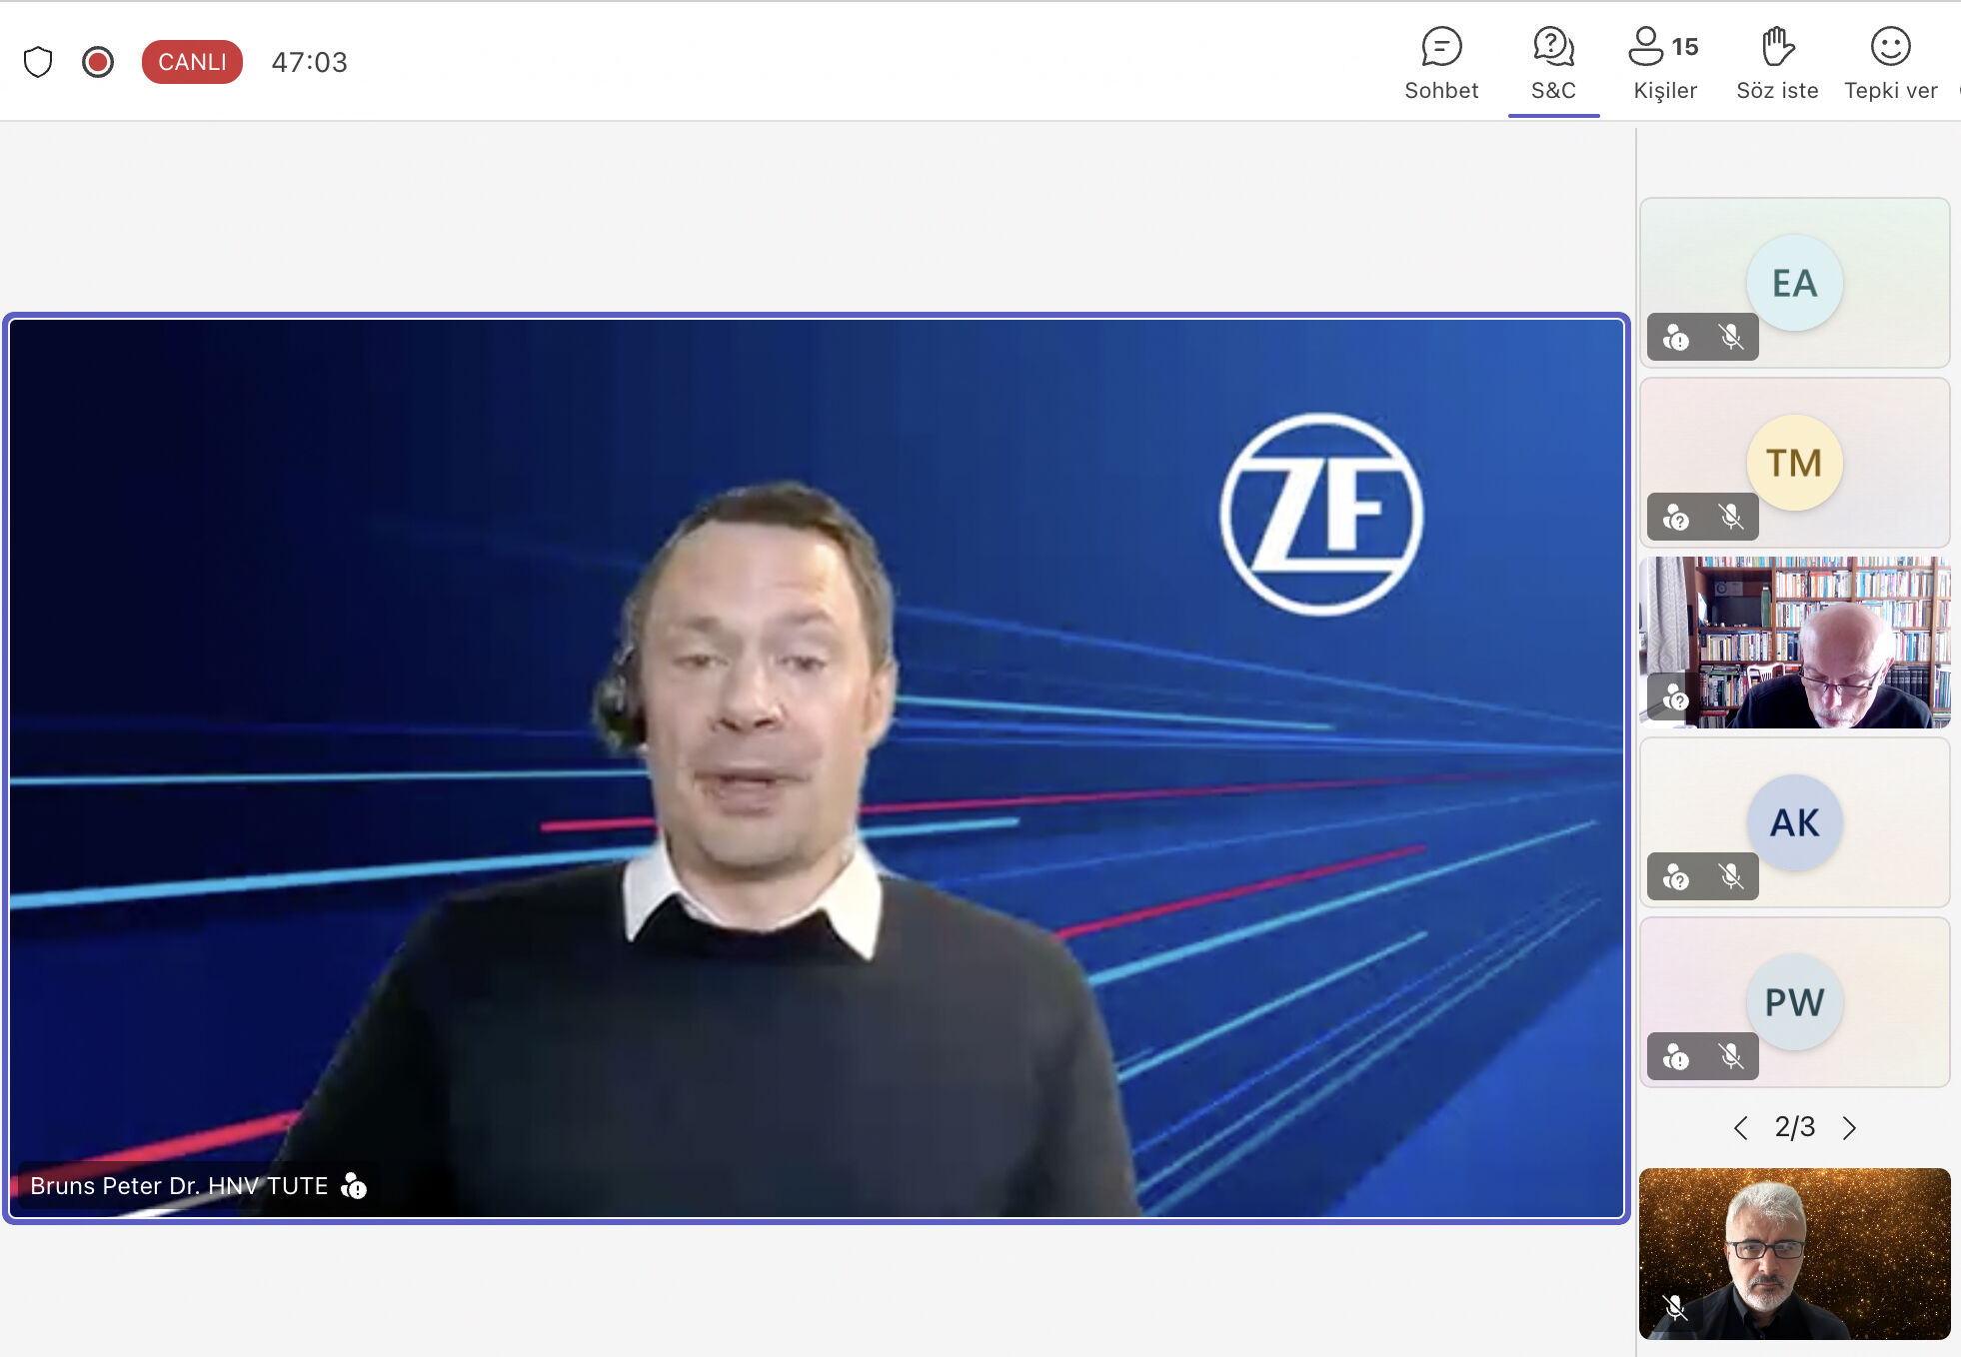This screenshot has height=1357, width=1961.
Task: Select the bookshelf video participant thumbnail
Action: click(x=1795, y=643)
